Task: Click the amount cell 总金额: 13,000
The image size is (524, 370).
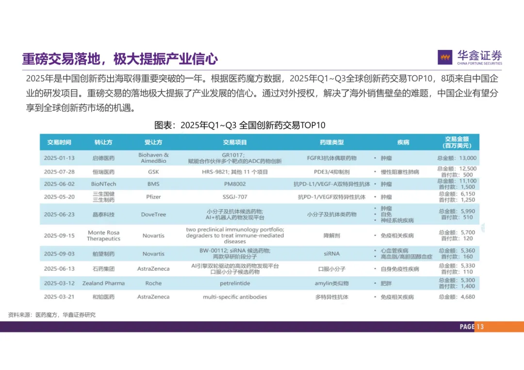Action: tap(457, 158)
